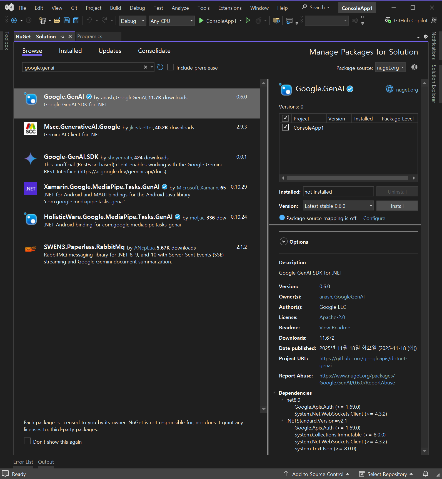Click the nuget.org globe icon
The image size is (442, 479).
389,89
